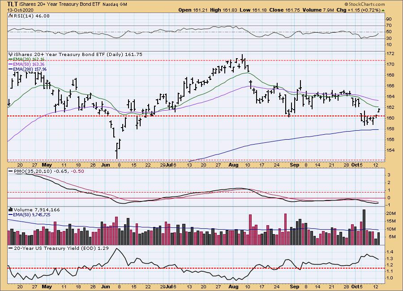Click the 20-Year US Treasury Yield (EOD) 1.29 legend

coord(61,248)
